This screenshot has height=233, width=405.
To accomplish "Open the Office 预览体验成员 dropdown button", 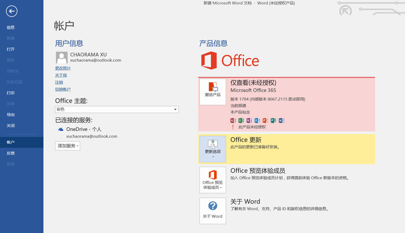I will point(213,180).
